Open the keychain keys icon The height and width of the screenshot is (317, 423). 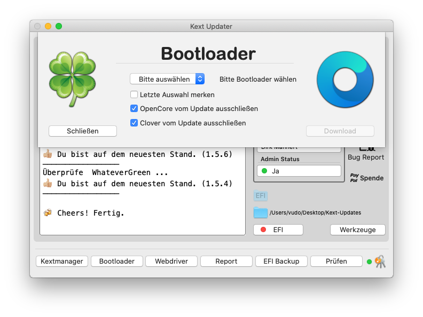pyautogui.click(x=380, y=261)
